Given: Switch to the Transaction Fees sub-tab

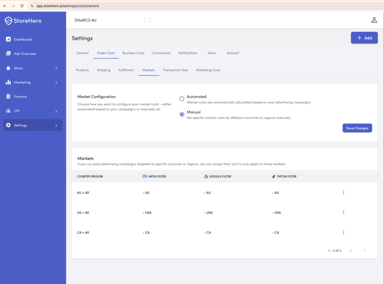Looking at the screenshot, I should (175, 70).
